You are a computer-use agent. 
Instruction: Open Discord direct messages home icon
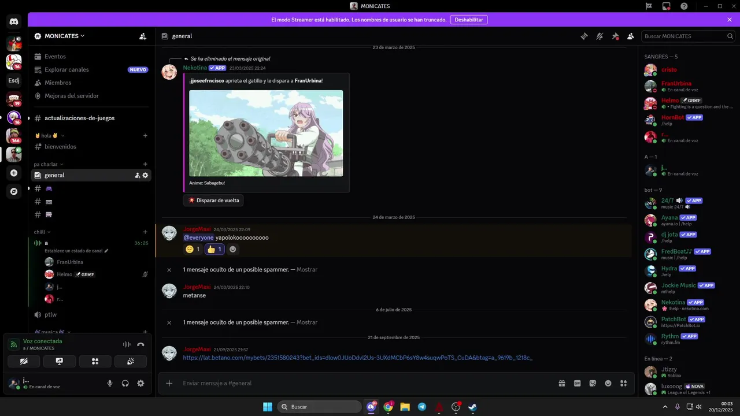[14, 22]
